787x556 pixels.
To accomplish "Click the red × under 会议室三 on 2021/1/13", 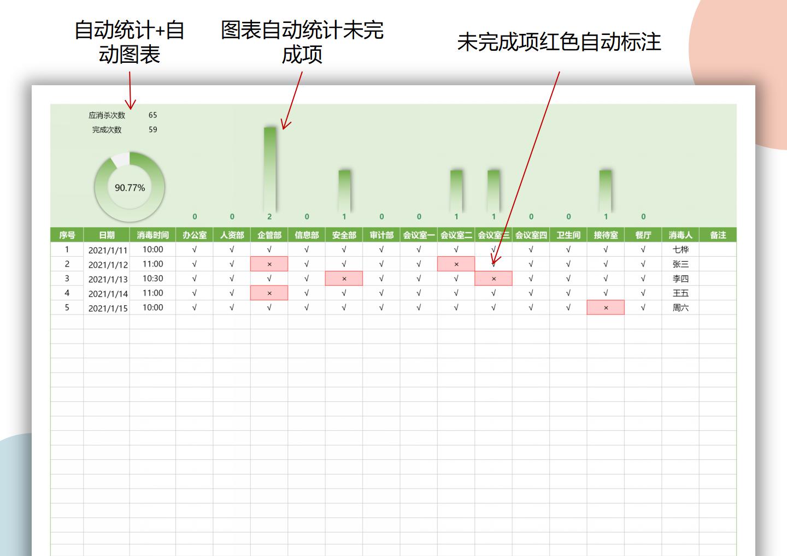I will (494, 279).
